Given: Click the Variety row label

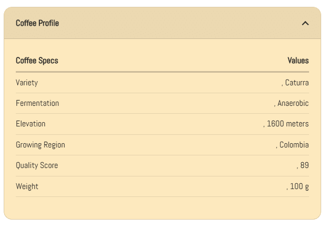Looking at the screenshot, I should point(27,83).
